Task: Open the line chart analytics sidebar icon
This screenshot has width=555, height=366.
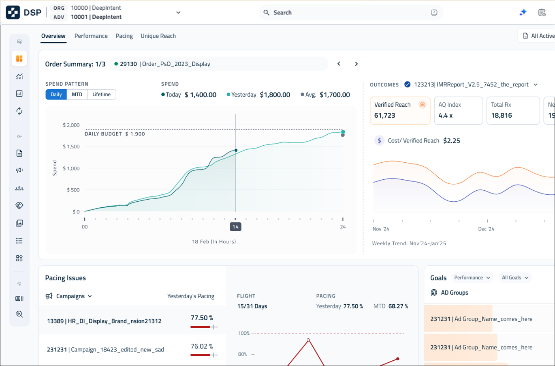Action: [19, 76]
